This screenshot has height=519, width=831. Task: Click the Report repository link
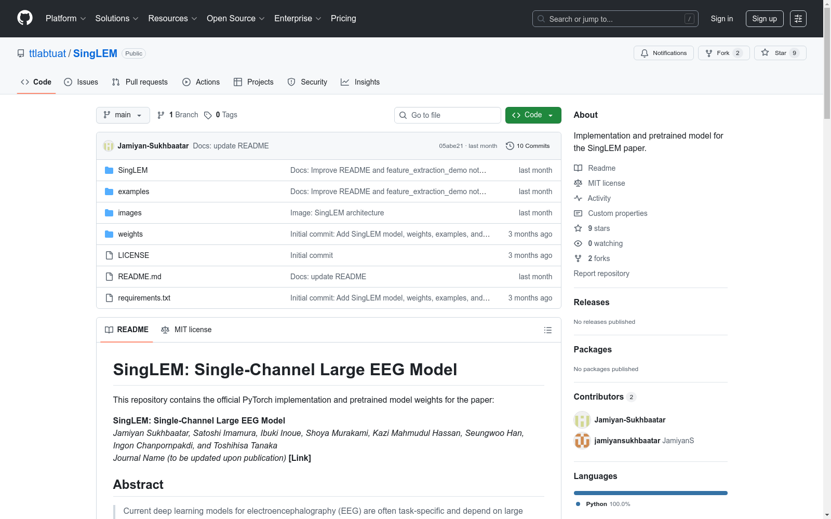601,274
